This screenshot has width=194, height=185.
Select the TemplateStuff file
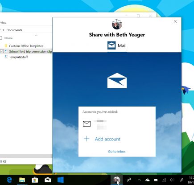[18, 57]
